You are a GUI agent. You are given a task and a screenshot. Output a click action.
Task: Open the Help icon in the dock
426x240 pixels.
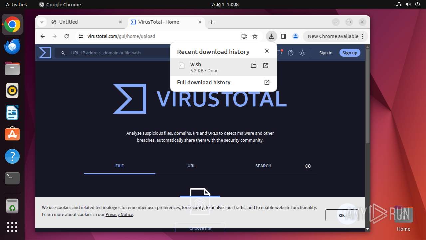[12, 156]
